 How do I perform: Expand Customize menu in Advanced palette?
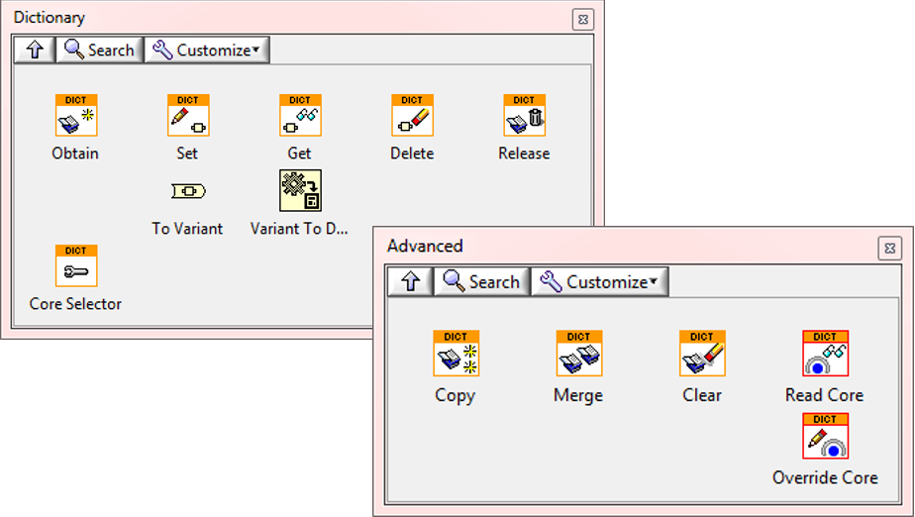(599, 282)
